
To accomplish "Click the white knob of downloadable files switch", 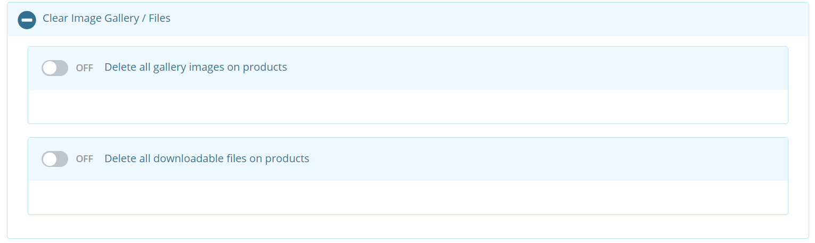I will [50, 159].
